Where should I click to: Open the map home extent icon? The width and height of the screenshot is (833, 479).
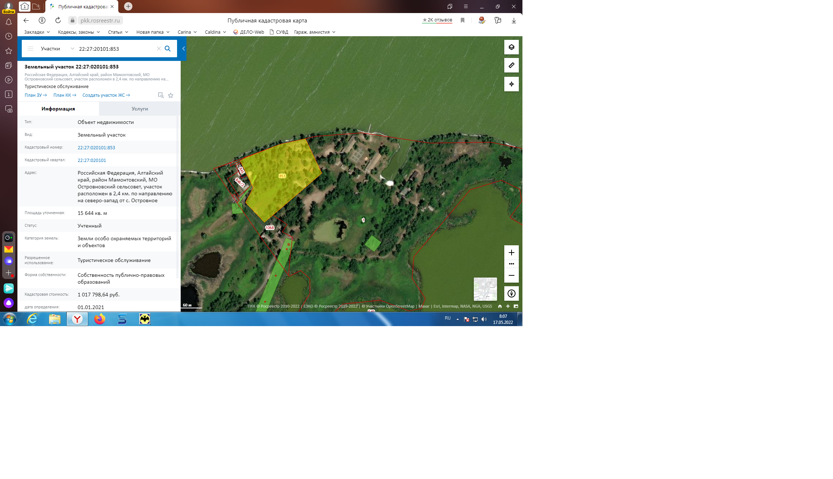point(500,306)
